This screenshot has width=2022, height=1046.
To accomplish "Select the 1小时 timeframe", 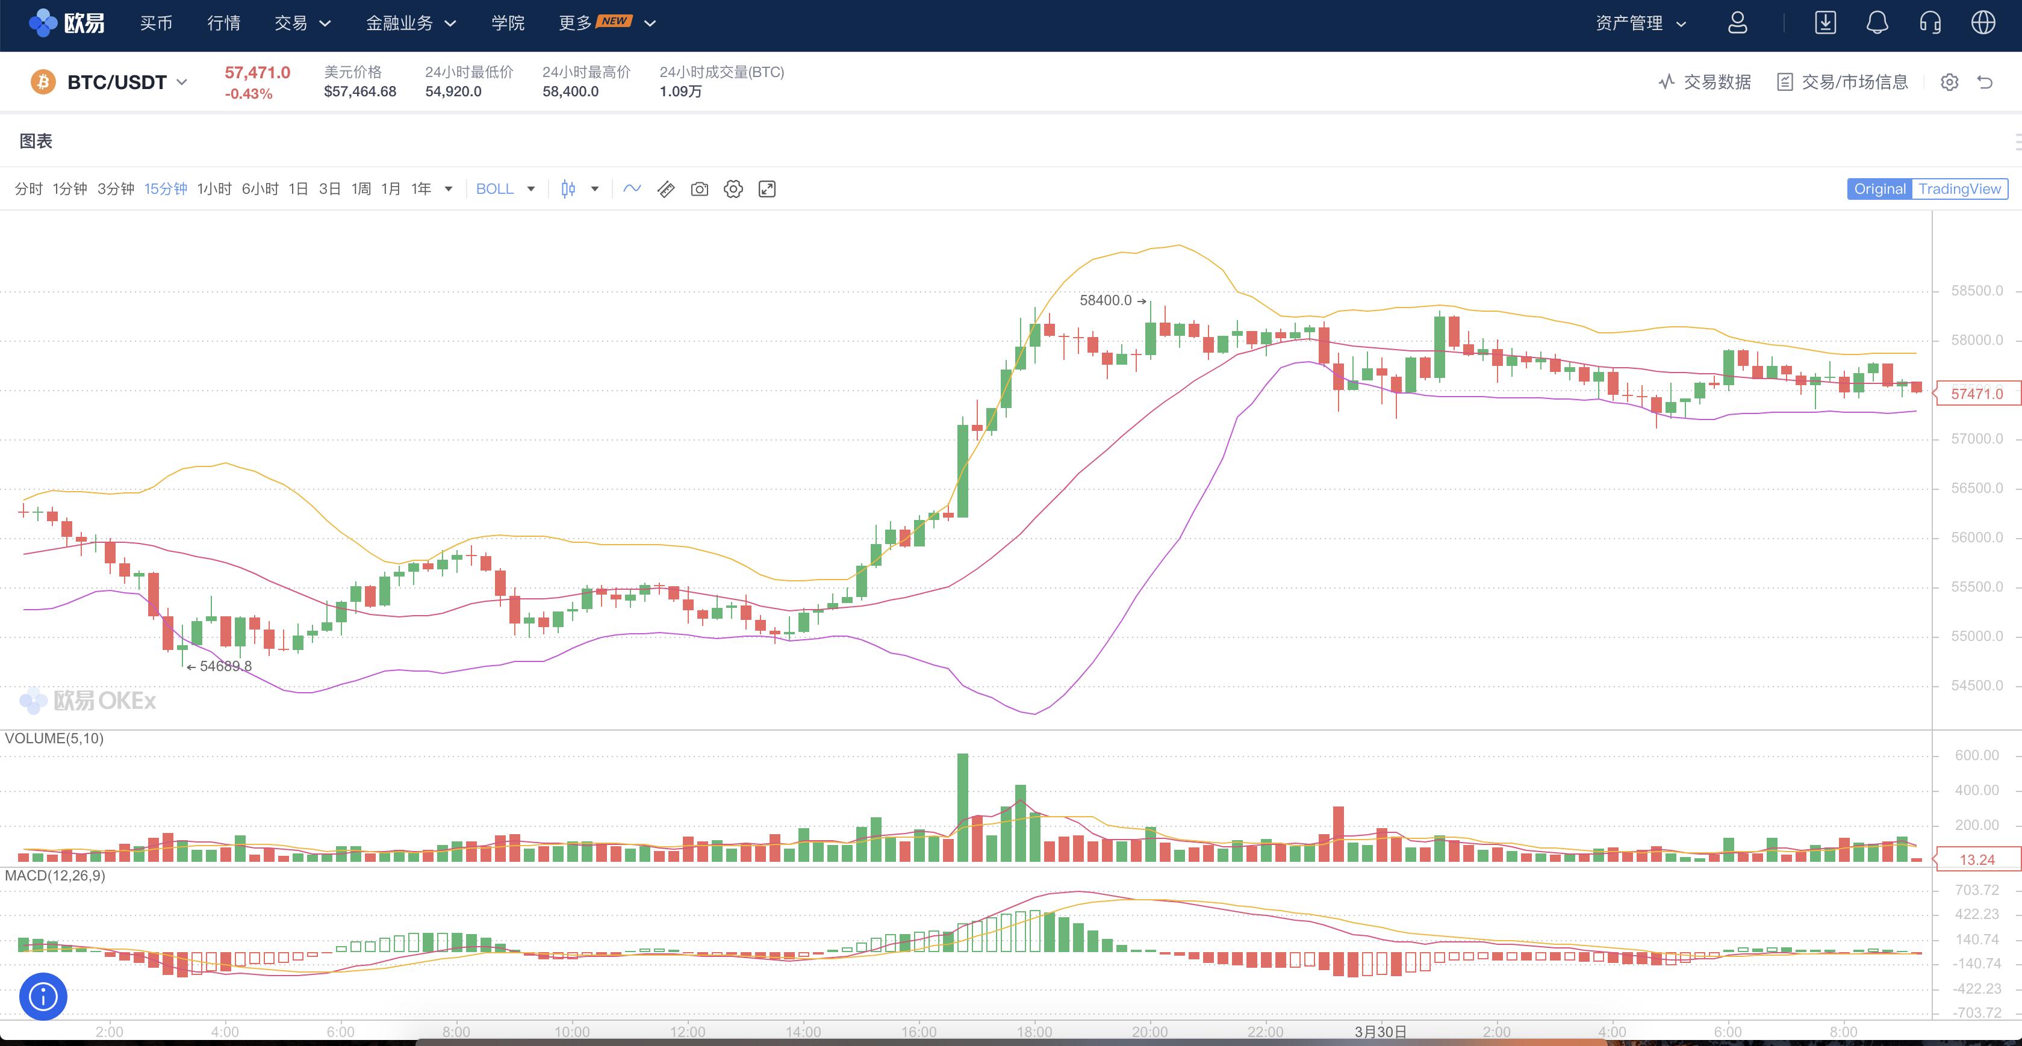I will click(x=214, y=189).
